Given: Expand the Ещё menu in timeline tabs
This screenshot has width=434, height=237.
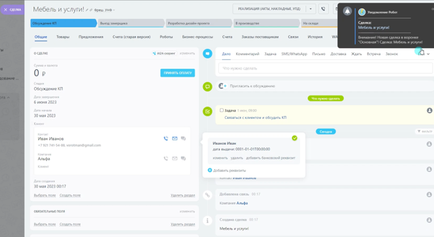Looking at the screenshot, I should pos(424,54).
